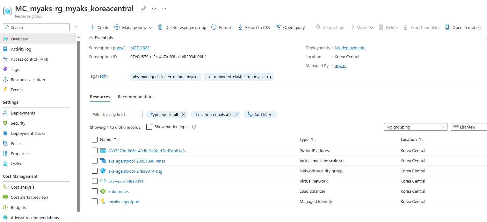Click the Refresh toolbar icon
Screen dimensions: 487x222
pos(214,27)
